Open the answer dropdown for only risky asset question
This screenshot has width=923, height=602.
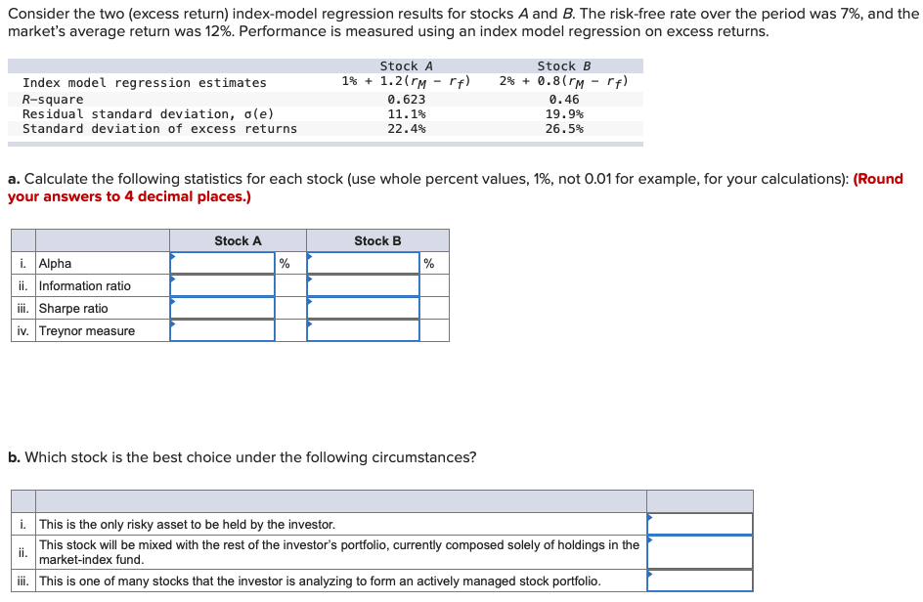(699, 523)
